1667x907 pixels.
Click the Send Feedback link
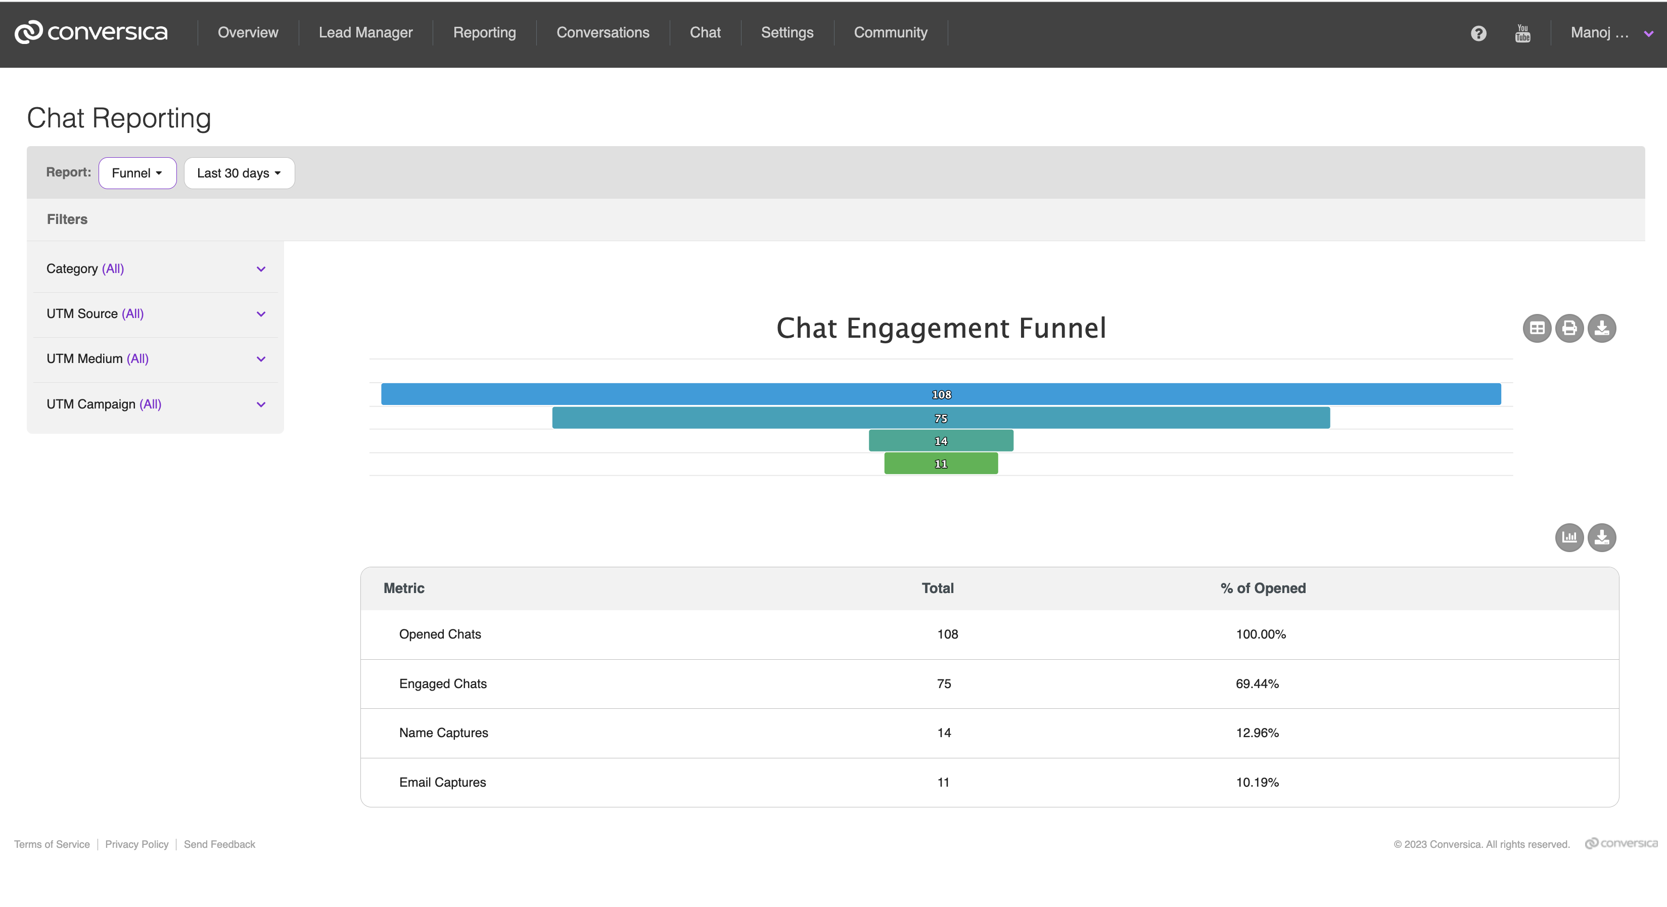tap(219, 844)
